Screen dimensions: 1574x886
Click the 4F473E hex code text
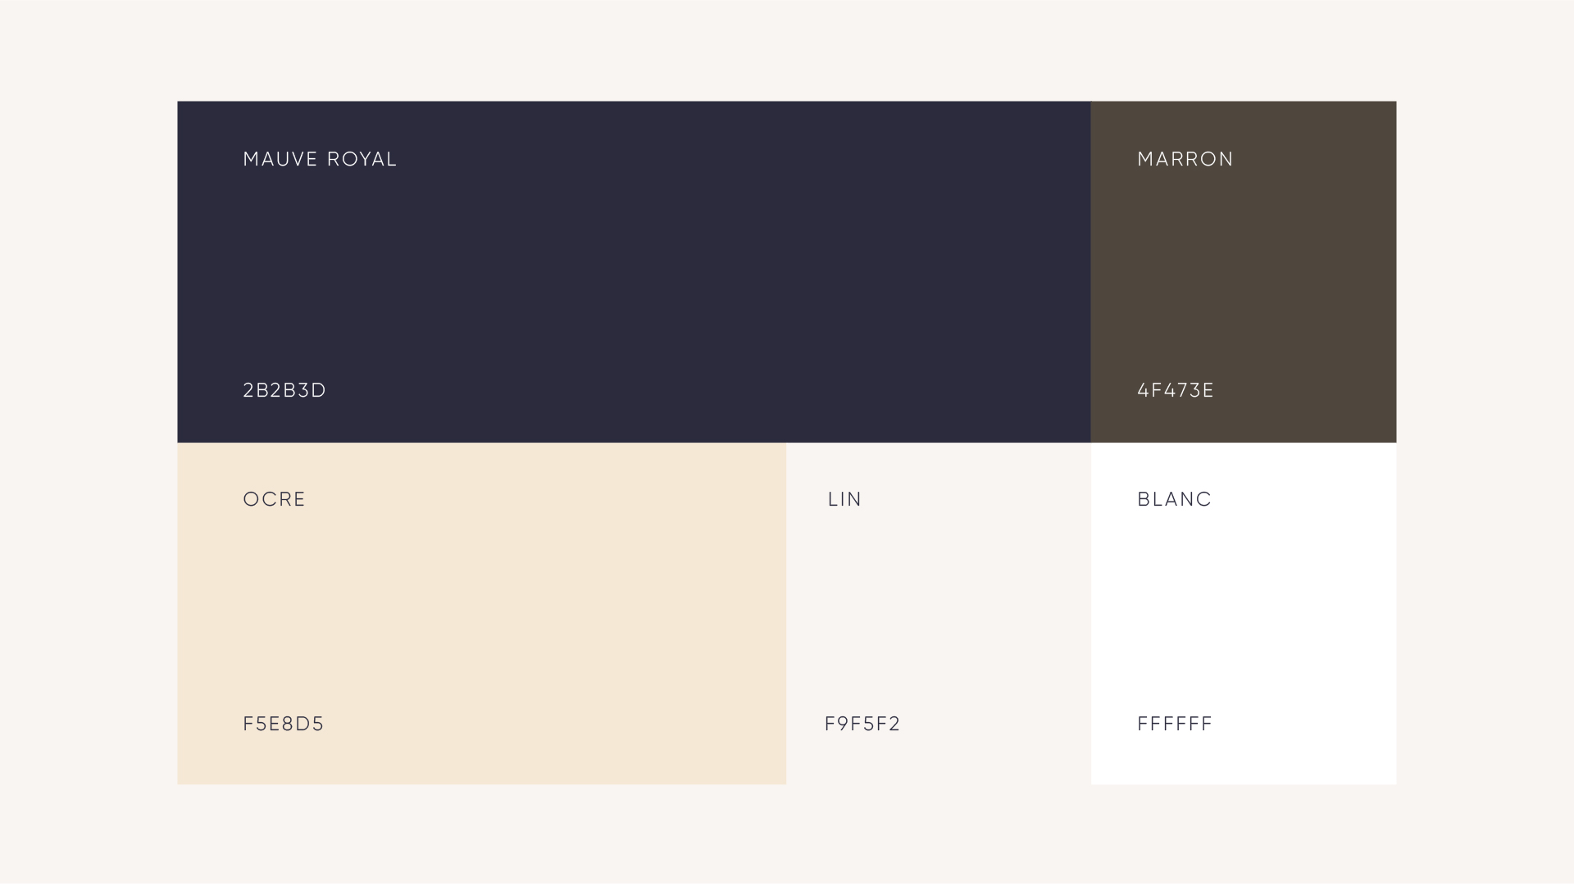click(1175, 391)
